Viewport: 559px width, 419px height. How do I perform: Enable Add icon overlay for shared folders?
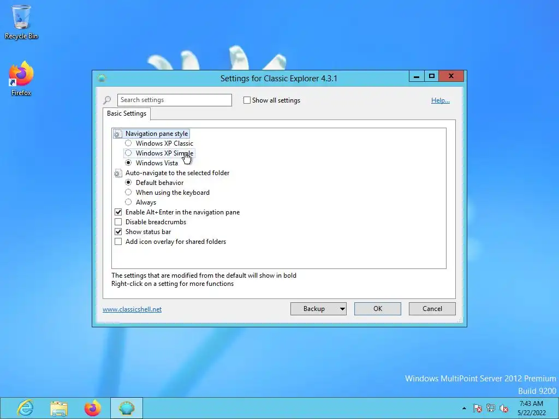(118, 242)
